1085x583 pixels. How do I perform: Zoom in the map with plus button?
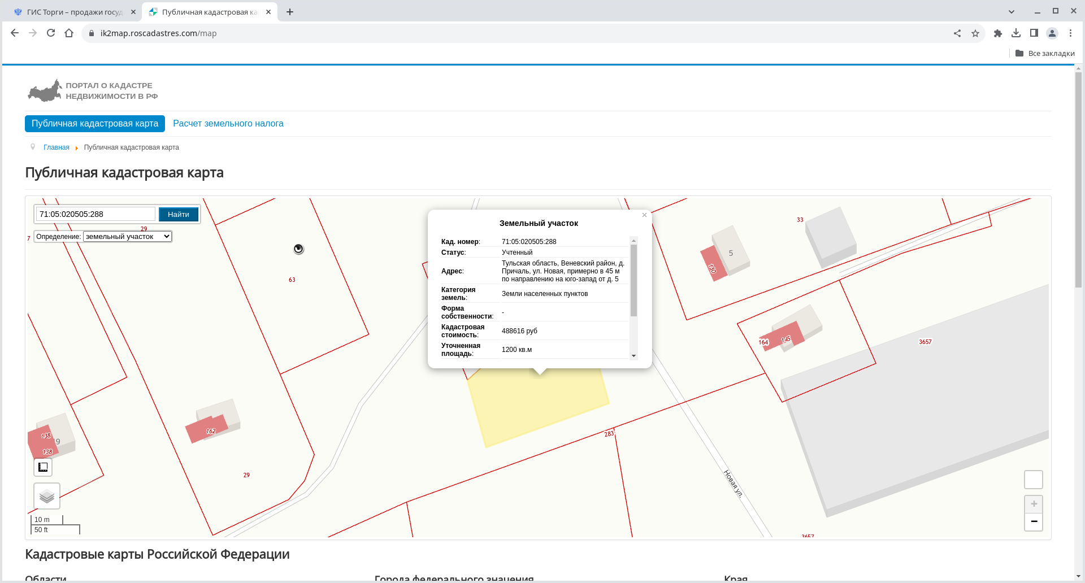click(x=1034, y=504)
